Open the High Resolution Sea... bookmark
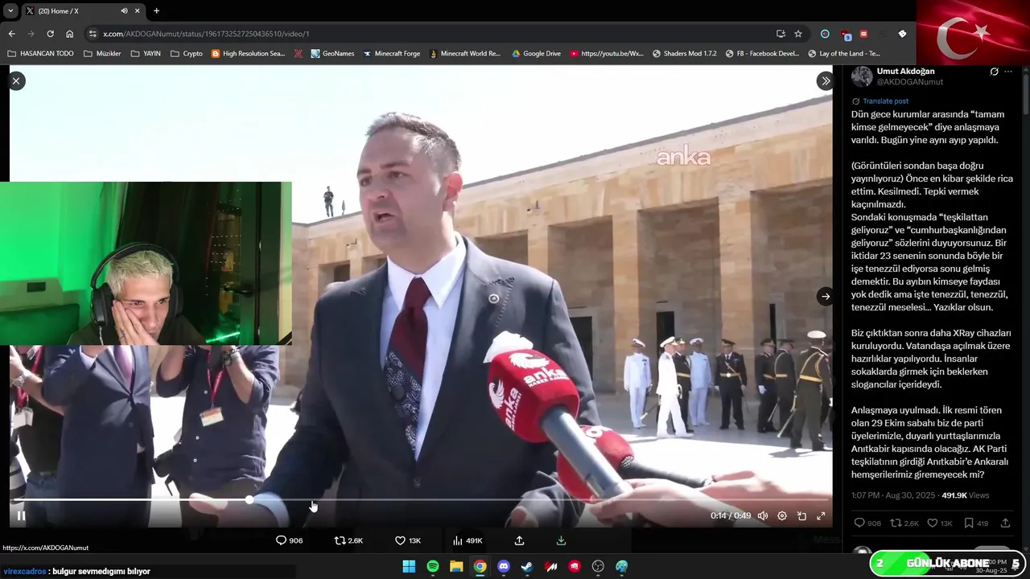This screenshot has width=1030, height=579. point(248,54)
